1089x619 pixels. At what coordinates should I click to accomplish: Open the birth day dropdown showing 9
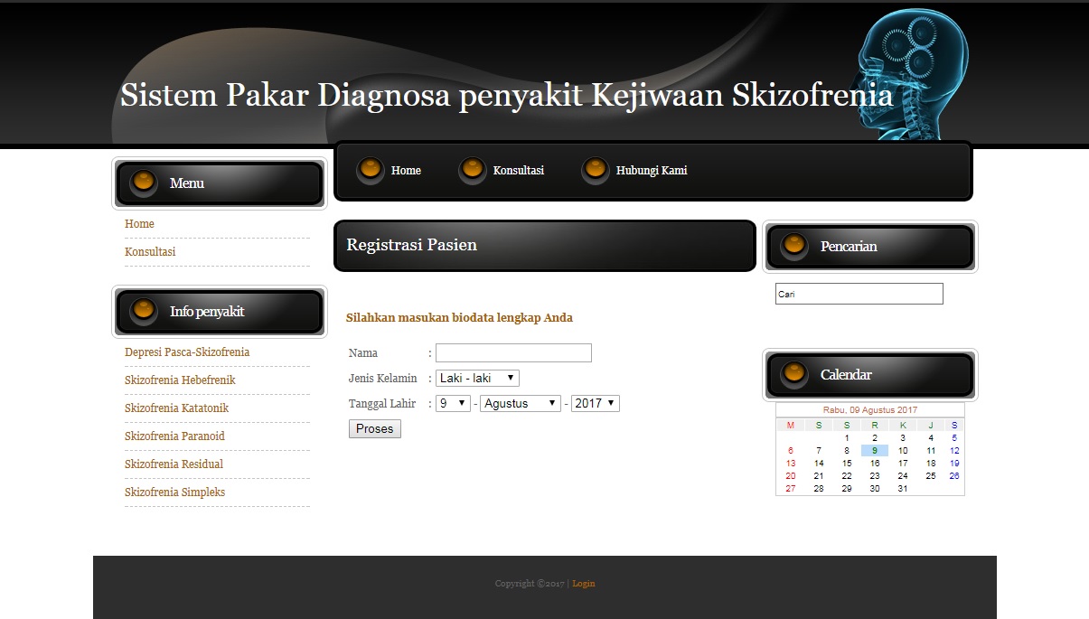pyautogui.click(x=452, y=403)
